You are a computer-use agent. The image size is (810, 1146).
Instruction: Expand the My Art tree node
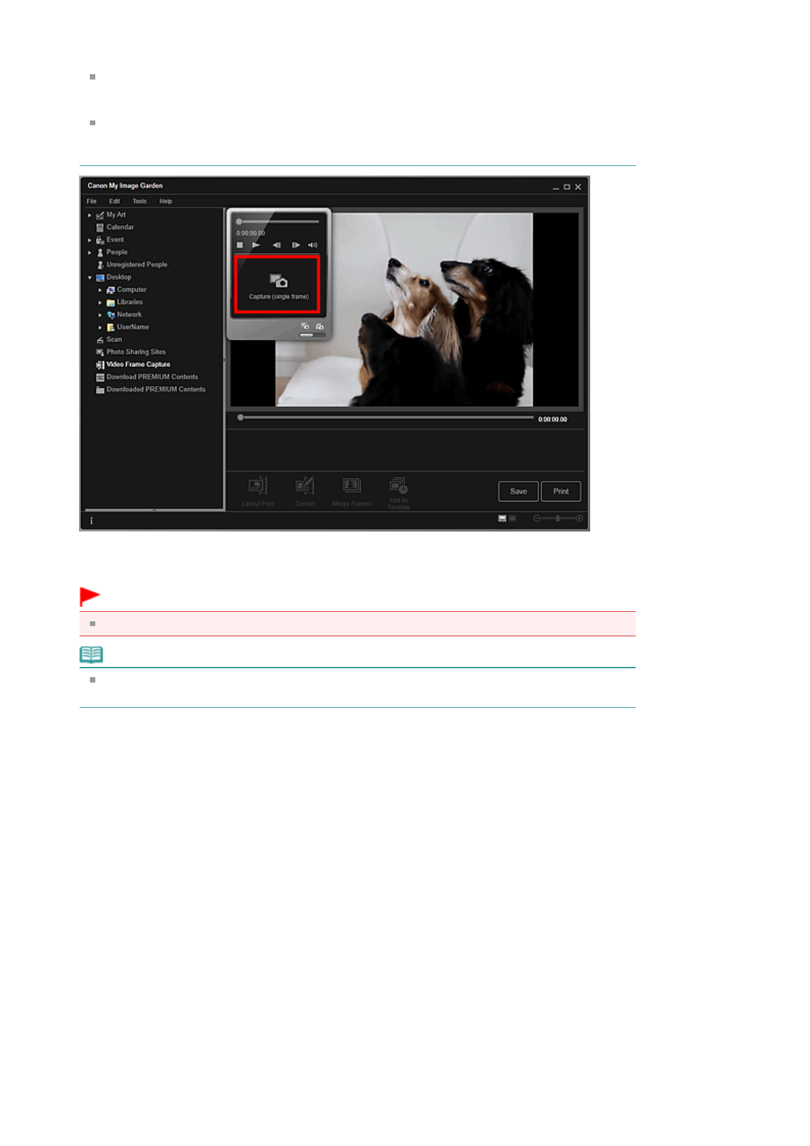(90, 215)
